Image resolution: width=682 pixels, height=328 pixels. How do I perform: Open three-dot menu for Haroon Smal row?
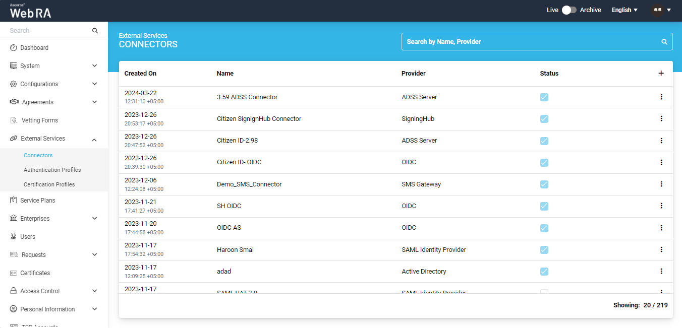pyautogui.click(x=661, y=249)
